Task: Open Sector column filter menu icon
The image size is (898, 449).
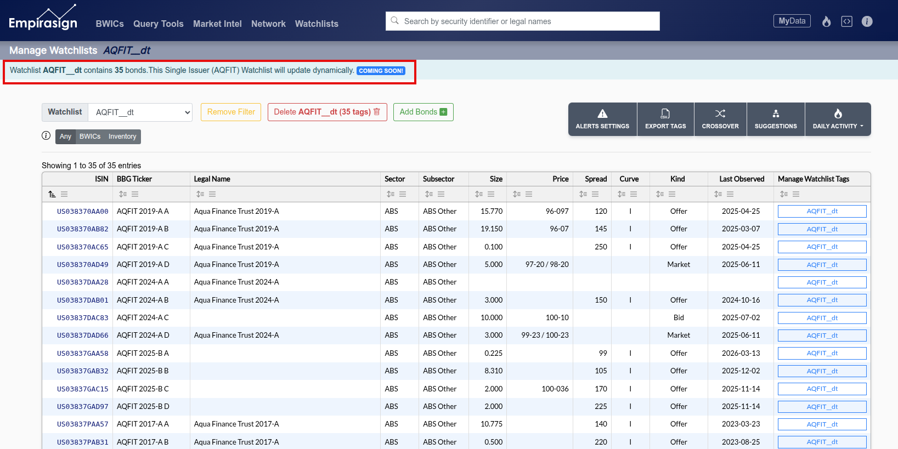Action: click(x=403, y=194)
